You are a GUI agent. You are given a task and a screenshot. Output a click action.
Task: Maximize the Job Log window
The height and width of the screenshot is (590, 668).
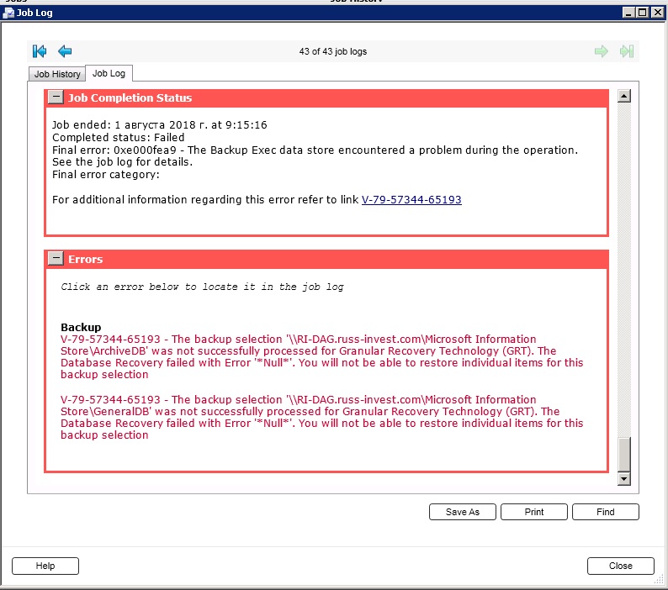click(x=642, y=13)
